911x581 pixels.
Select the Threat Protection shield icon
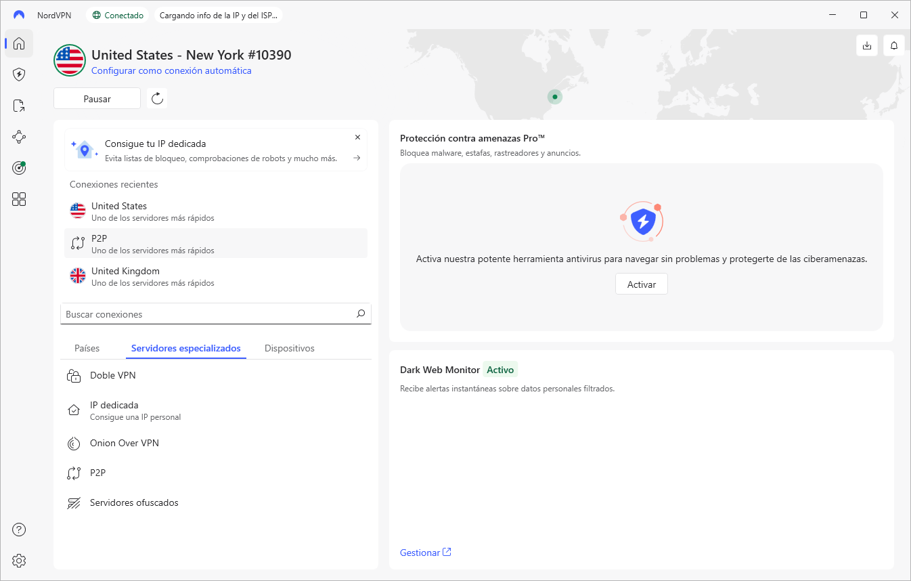point(18,74)
